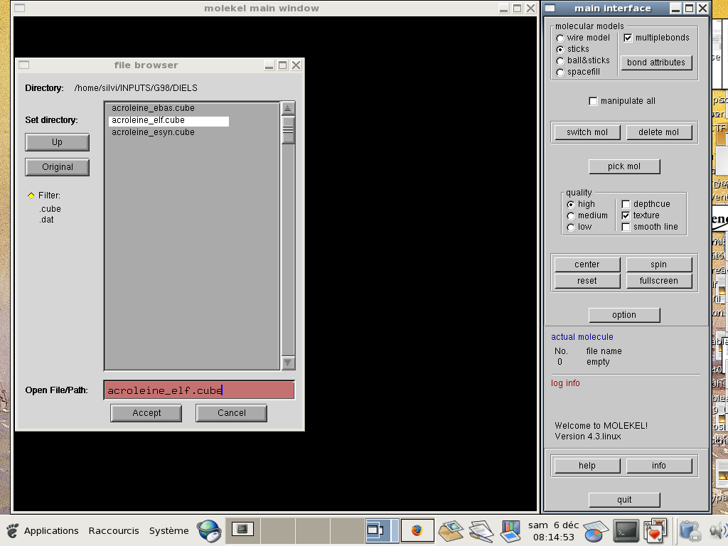Set quality to low
This screenshot has width=728, height=546.
pyautogui.click(x=571, y=227)
